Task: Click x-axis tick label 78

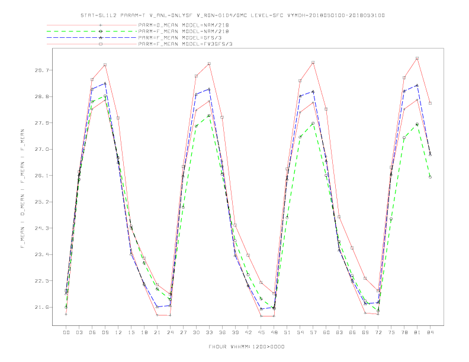Action: [x=404, y=332]
